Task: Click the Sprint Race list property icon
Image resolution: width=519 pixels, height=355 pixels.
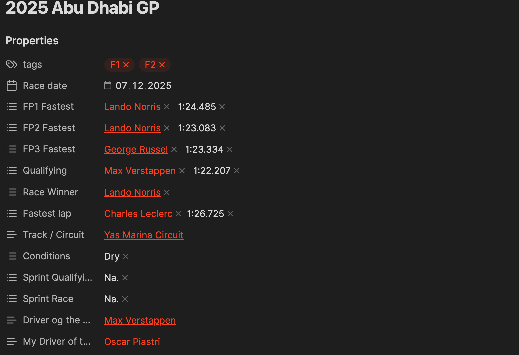Action: point(12,299)
